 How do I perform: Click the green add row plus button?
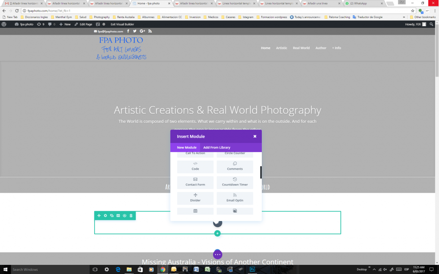(x=217, y=233)
